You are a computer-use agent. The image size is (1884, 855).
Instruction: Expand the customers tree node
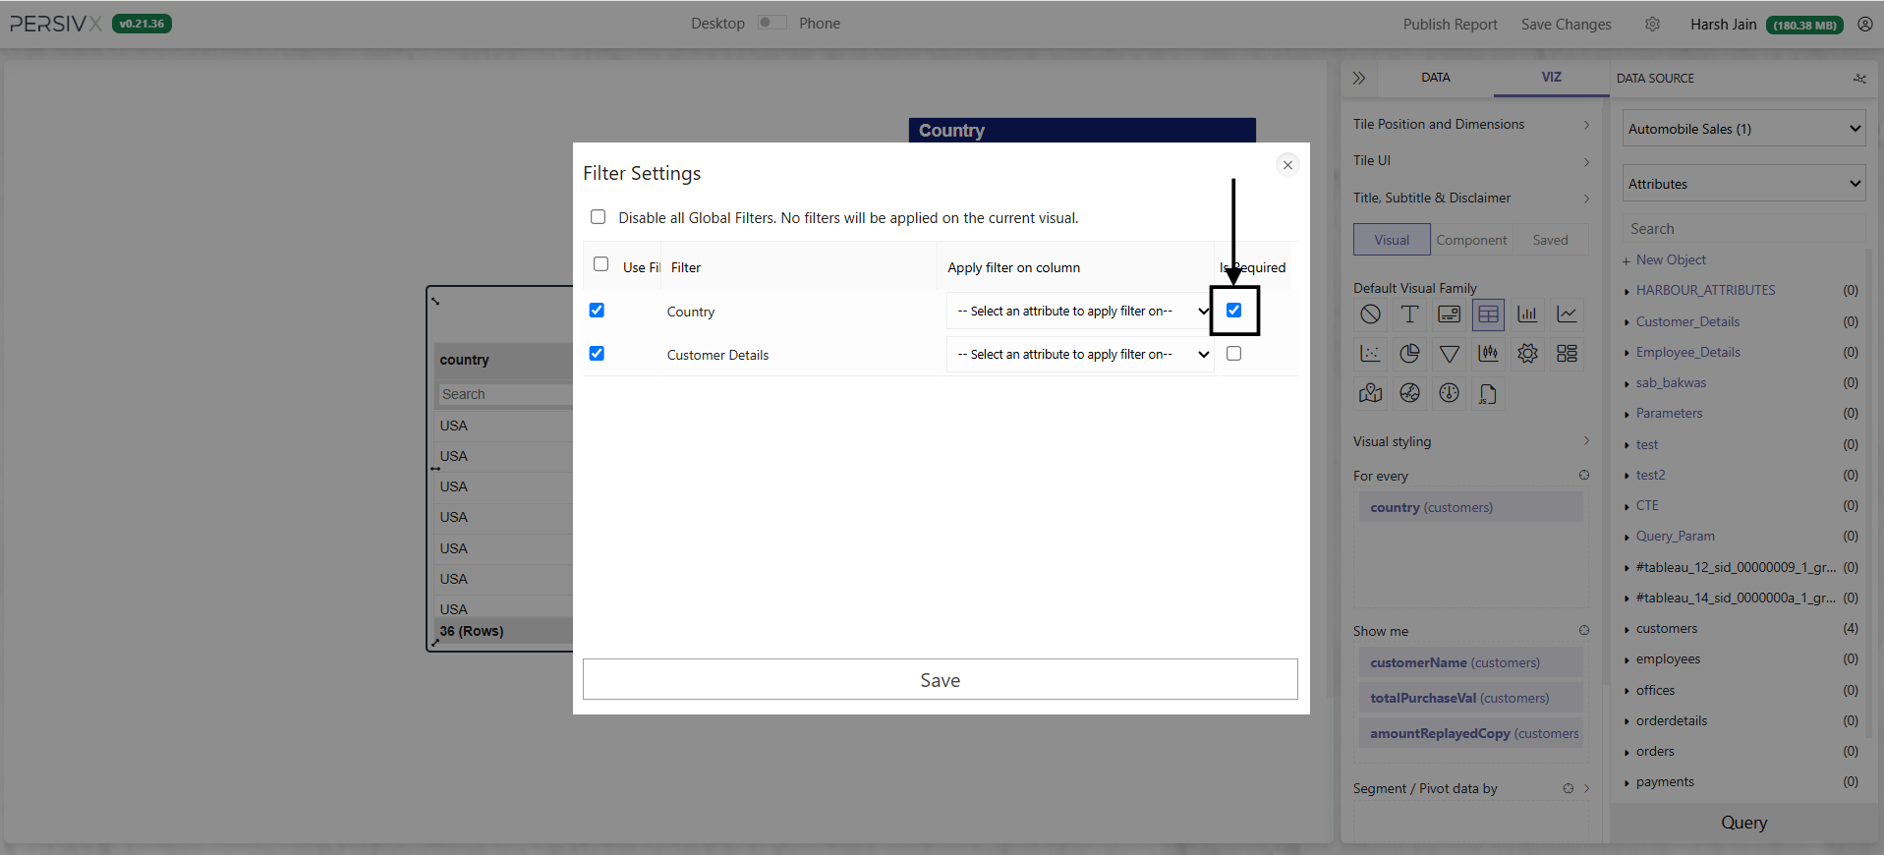point(1627,629)
